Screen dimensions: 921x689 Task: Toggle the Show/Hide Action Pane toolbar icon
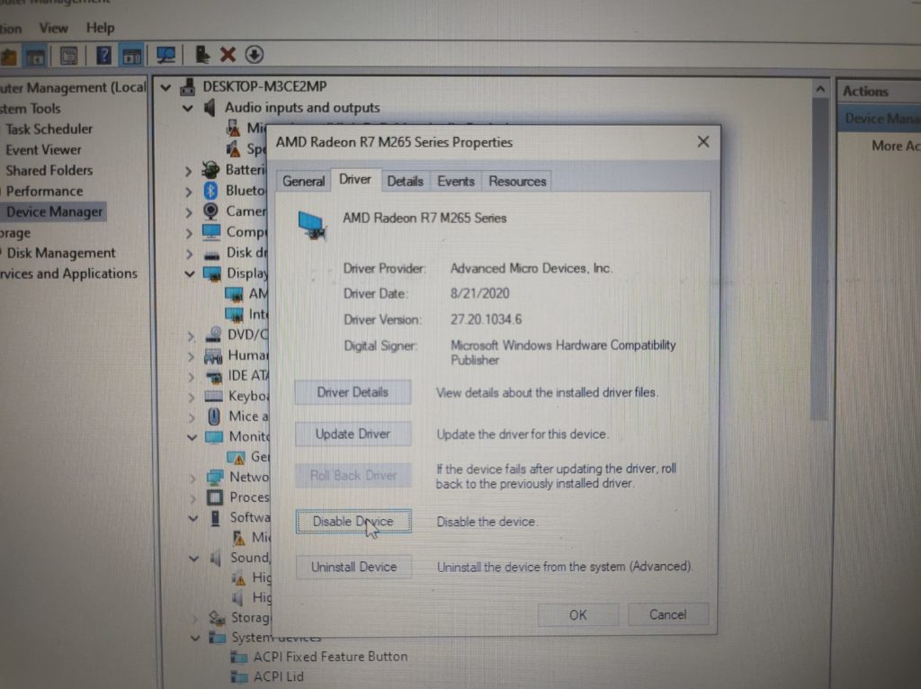pyautogui.click(x=131, y=57)
